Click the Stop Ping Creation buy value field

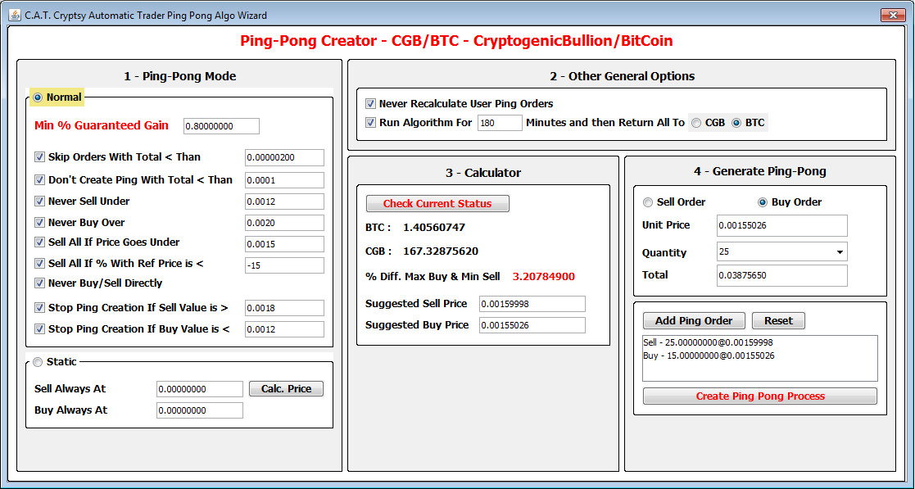[x=284, y=329]
